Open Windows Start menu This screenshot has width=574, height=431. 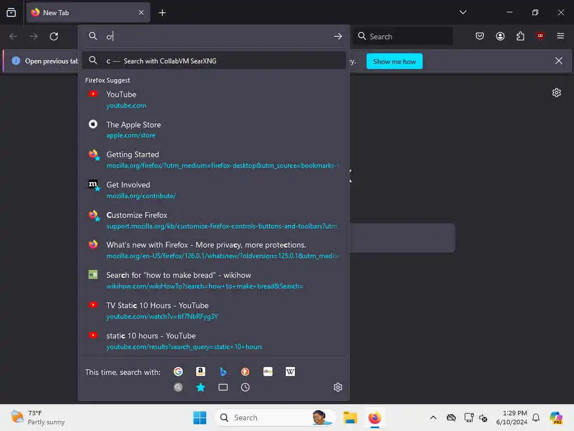tap(200, 418)
